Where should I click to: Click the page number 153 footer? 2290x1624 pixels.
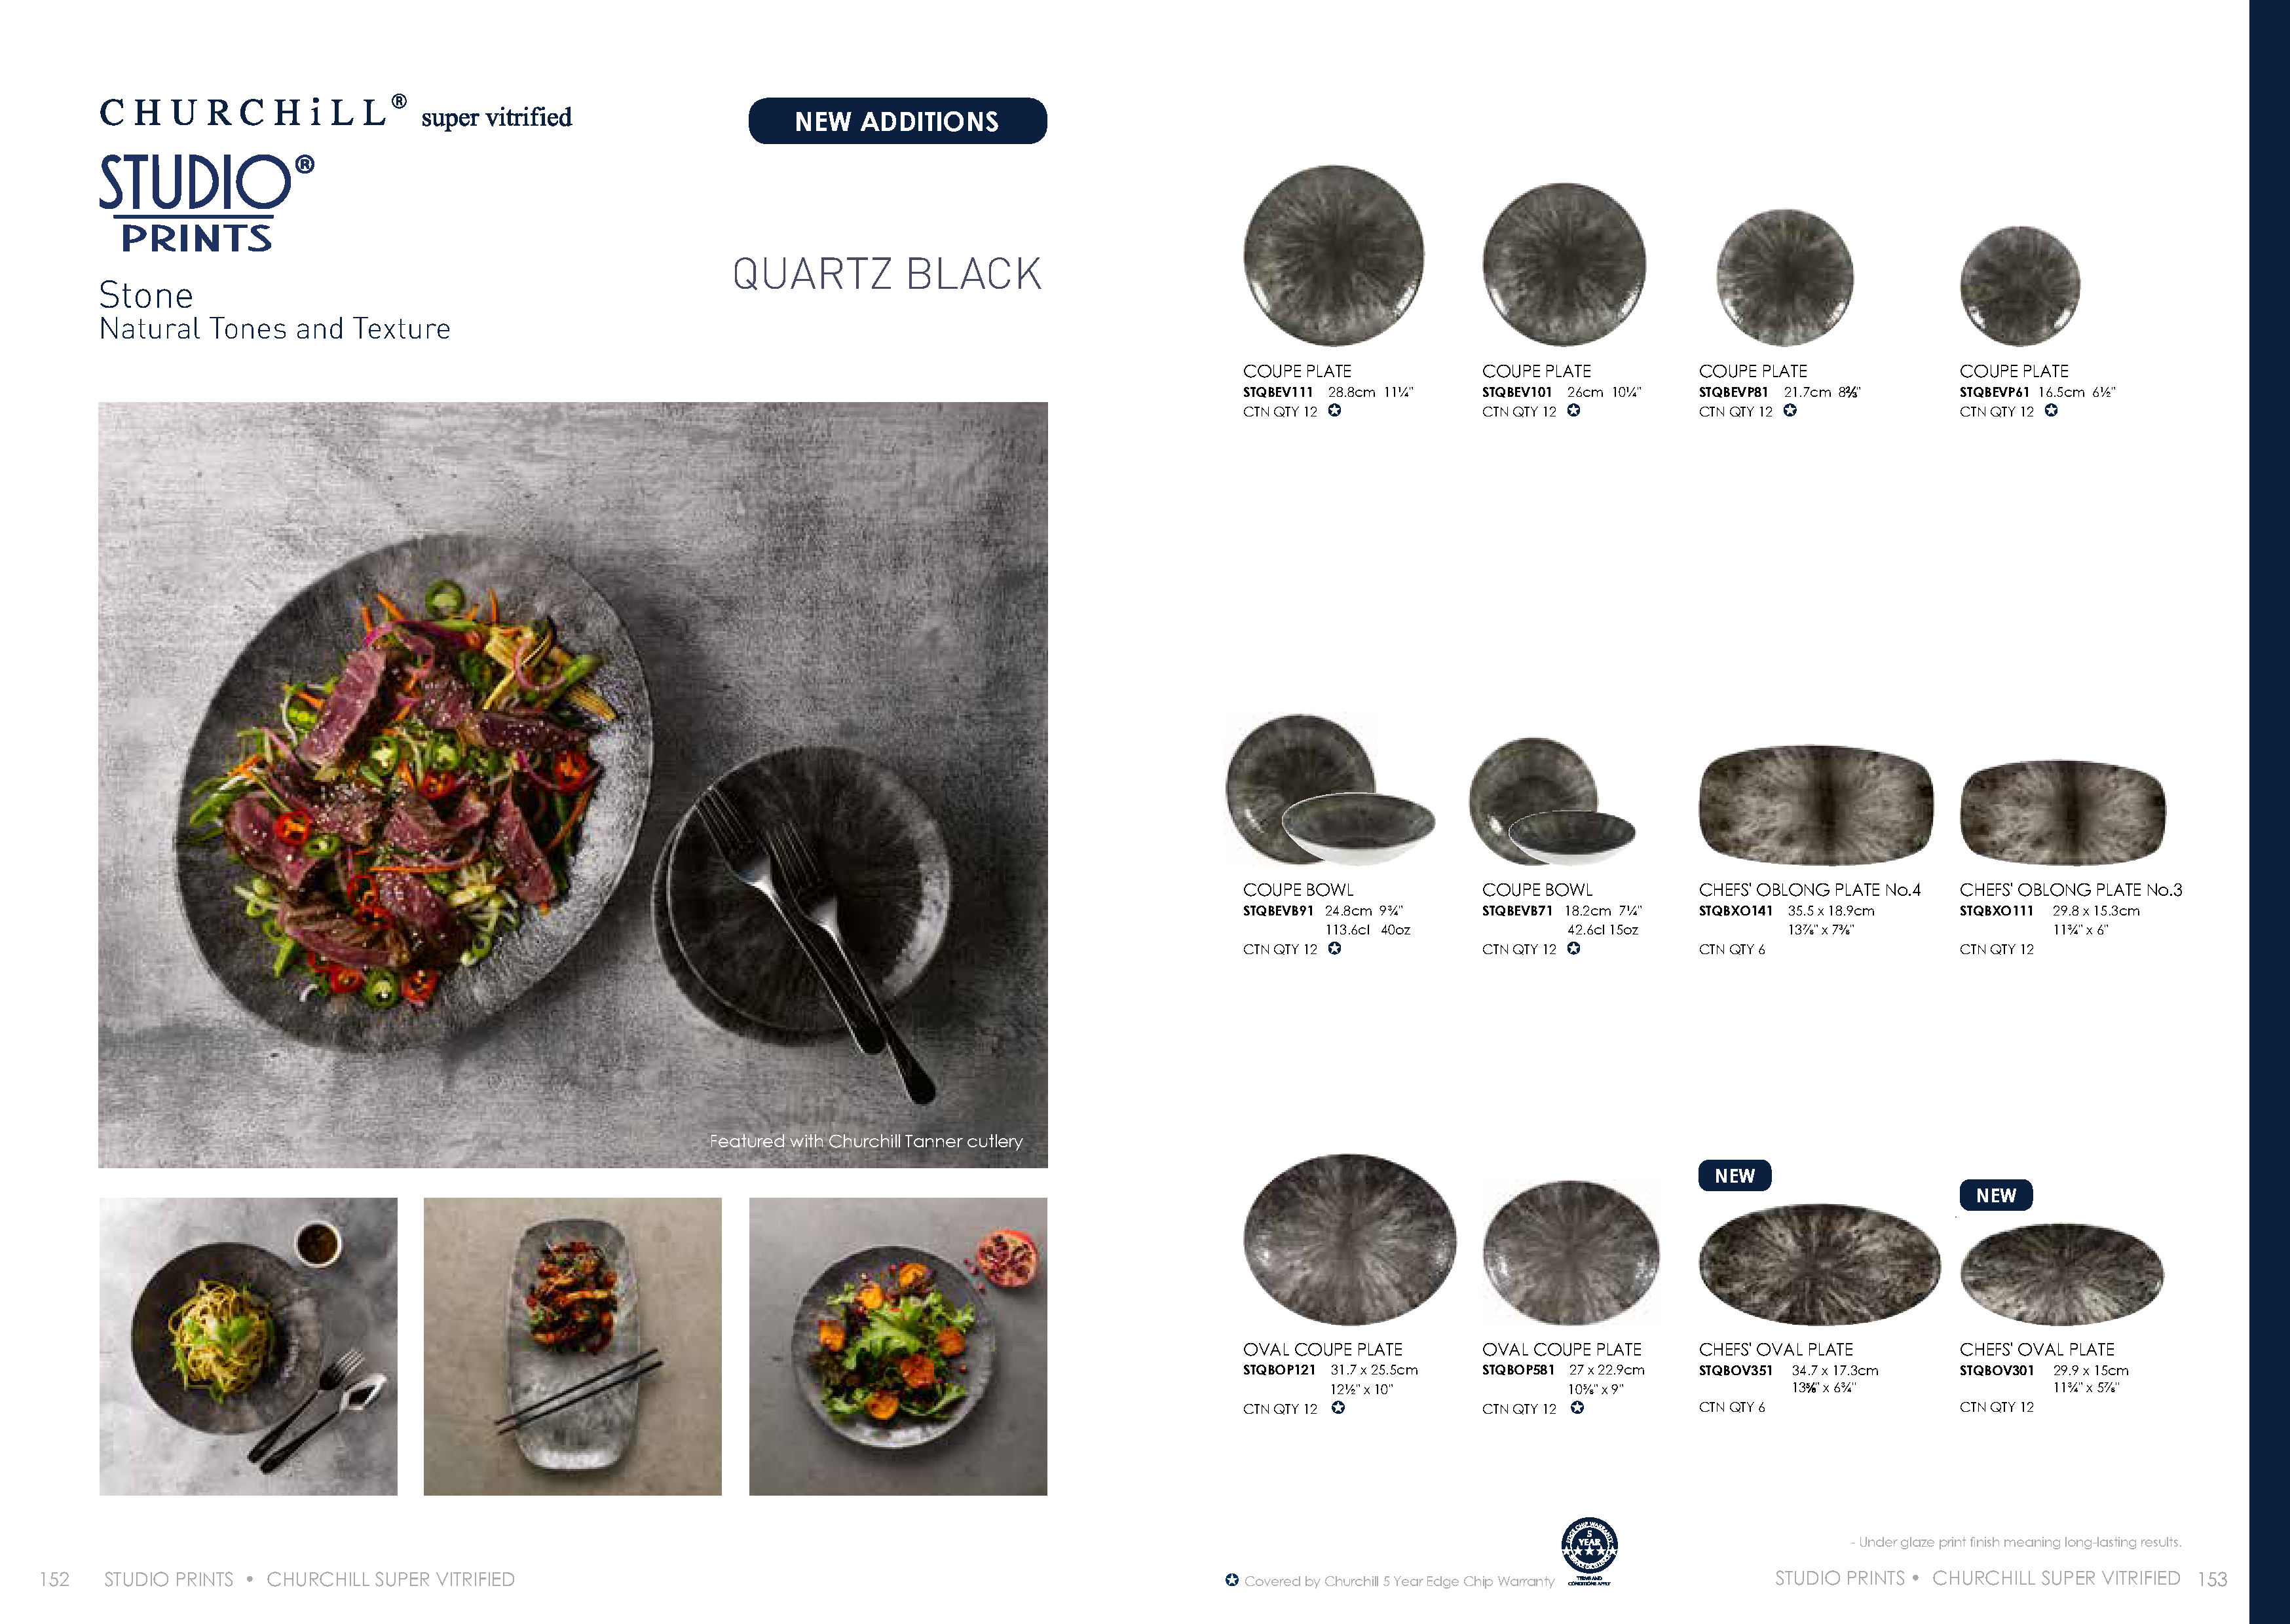[2212, 1579]
